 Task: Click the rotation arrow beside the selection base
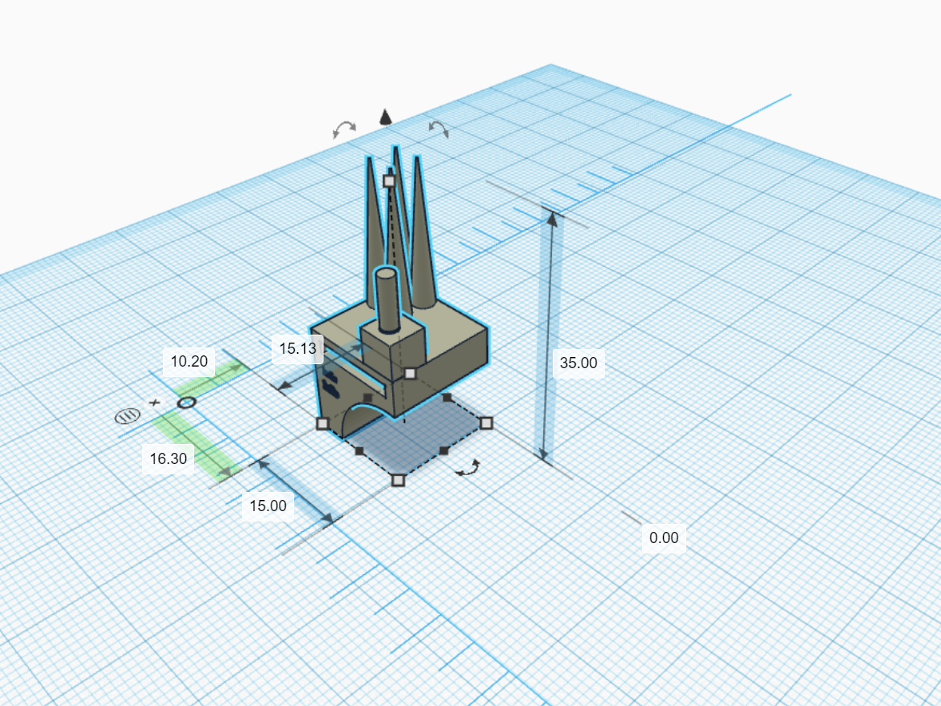pyautogui.click(x=468, y=469)
